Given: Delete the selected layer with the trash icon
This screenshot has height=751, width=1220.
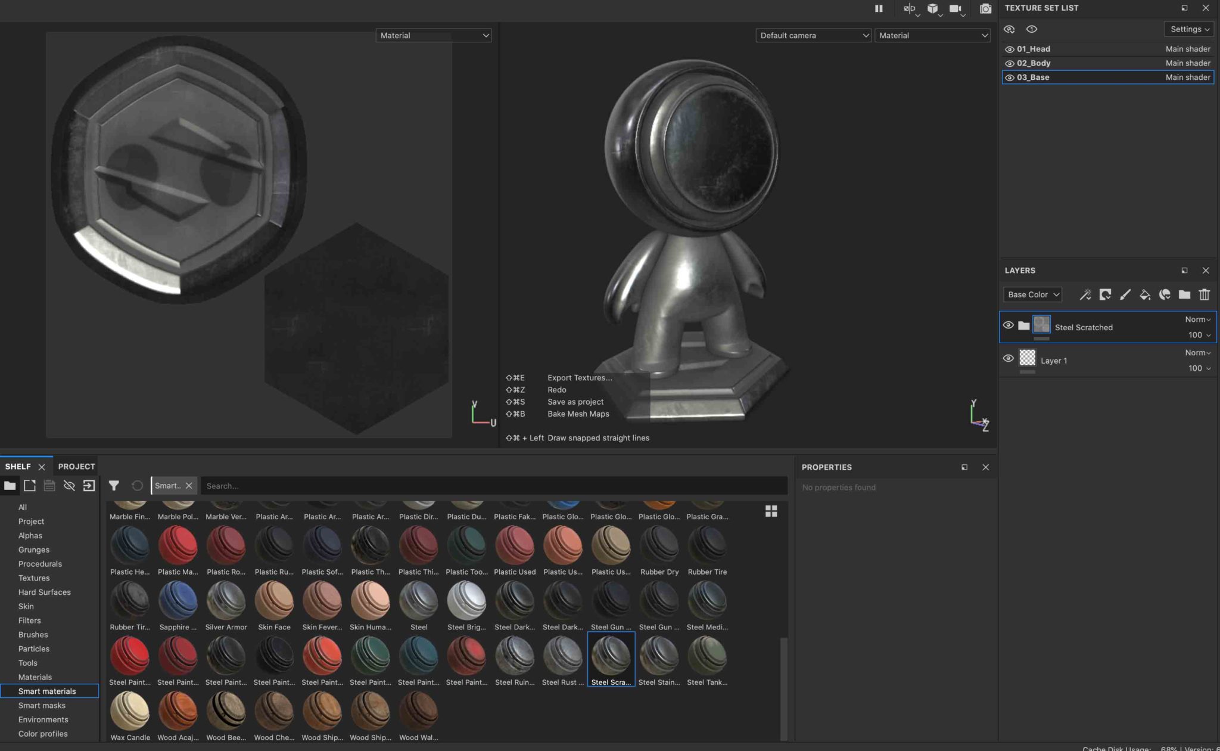Looking at the screenshot, I should pos(1205,294).
